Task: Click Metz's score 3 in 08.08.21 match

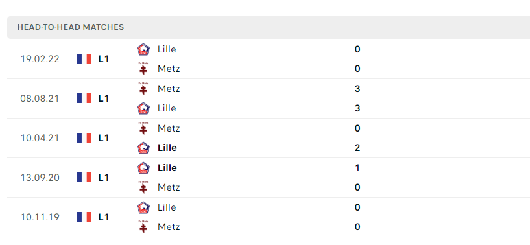Action: (357, 89)
